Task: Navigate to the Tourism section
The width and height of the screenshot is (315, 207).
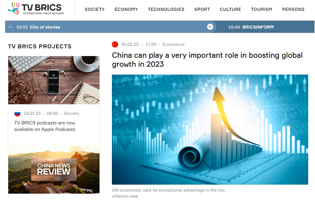Action: 261,9
